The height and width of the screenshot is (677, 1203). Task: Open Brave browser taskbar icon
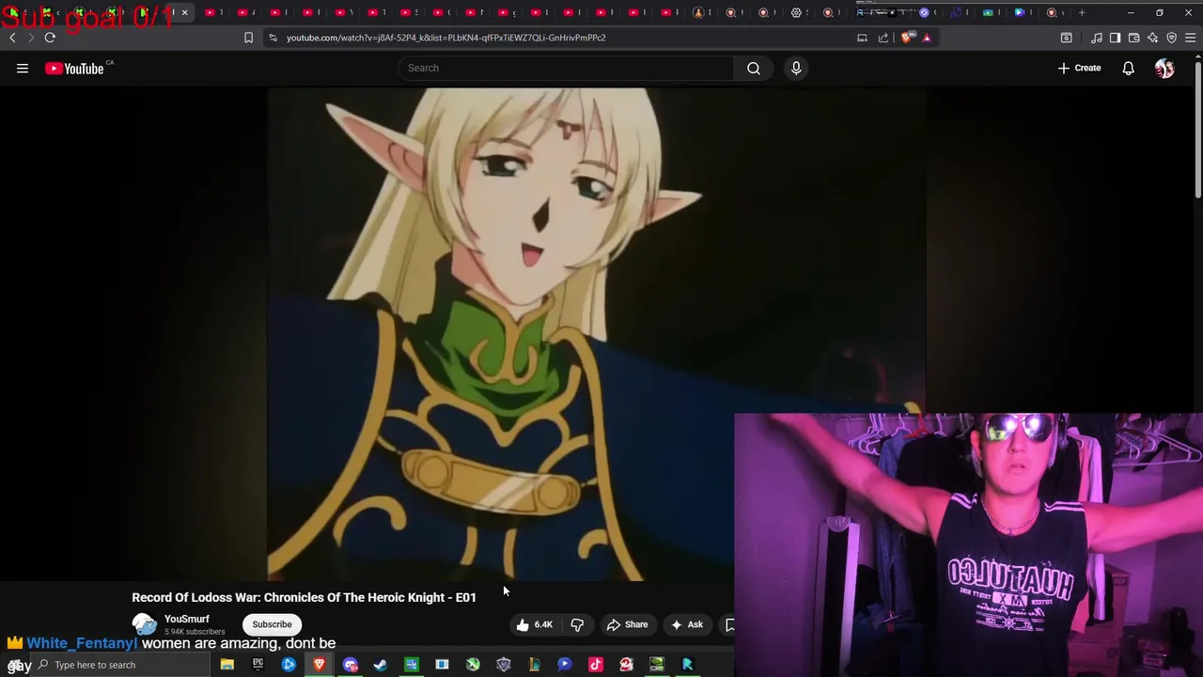pyautogui.click(x=320, y=665)
